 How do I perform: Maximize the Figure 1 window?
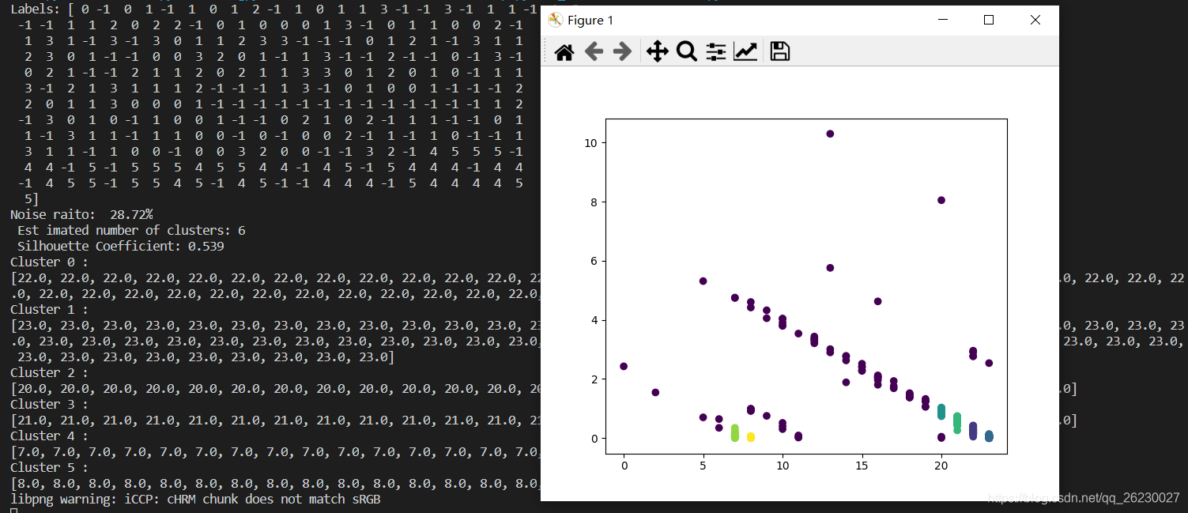(988, 20)
